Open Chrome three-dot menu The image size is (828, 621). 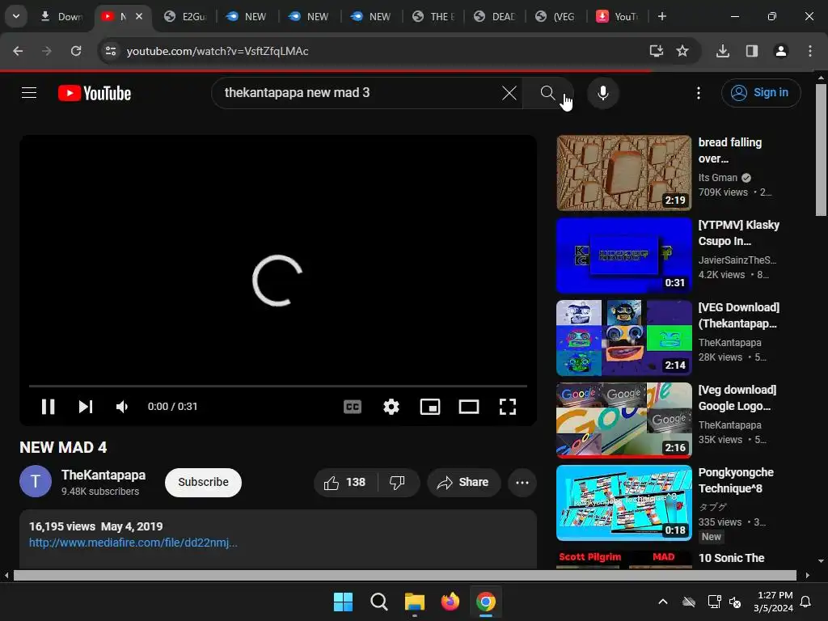pos(809,51)
